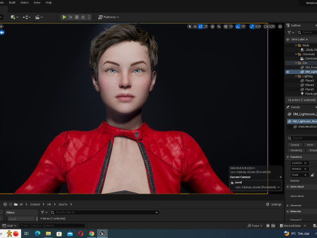
Task: Open the scale snap 0.25 value
Action: 258,26
